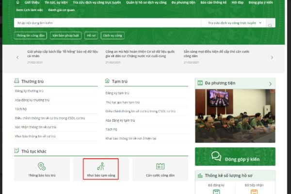Click the search magnifier icon
This screenshot has height=194, width=291.
click(270, 23)
